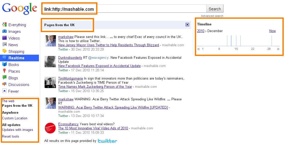The image size is (293, 144).
Task: Open the Advanced search link
Action: pos(212,16)
